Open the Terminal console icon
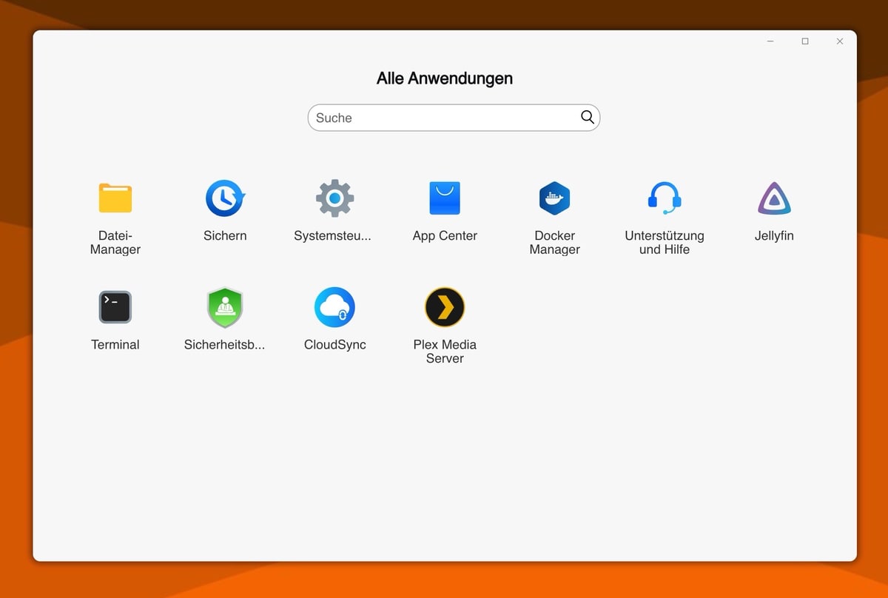Image resolution: width=888 pixels, height=598 pixels. pyautogui.click(x=115, y=307)
